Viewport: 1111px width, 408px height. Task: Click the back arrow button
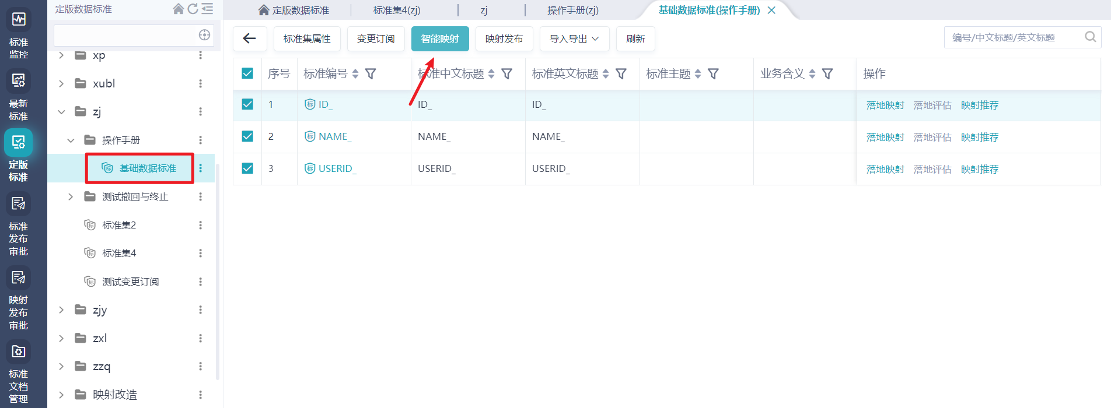coord(250,38)
